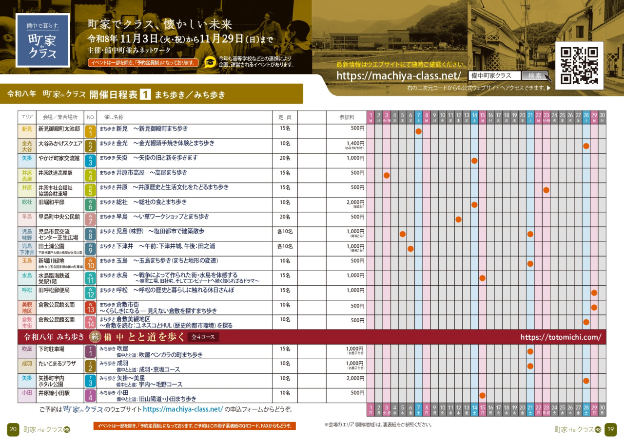
Task: Click the title 町家でクラス、懐かしい未来
Action: point(160,24)
